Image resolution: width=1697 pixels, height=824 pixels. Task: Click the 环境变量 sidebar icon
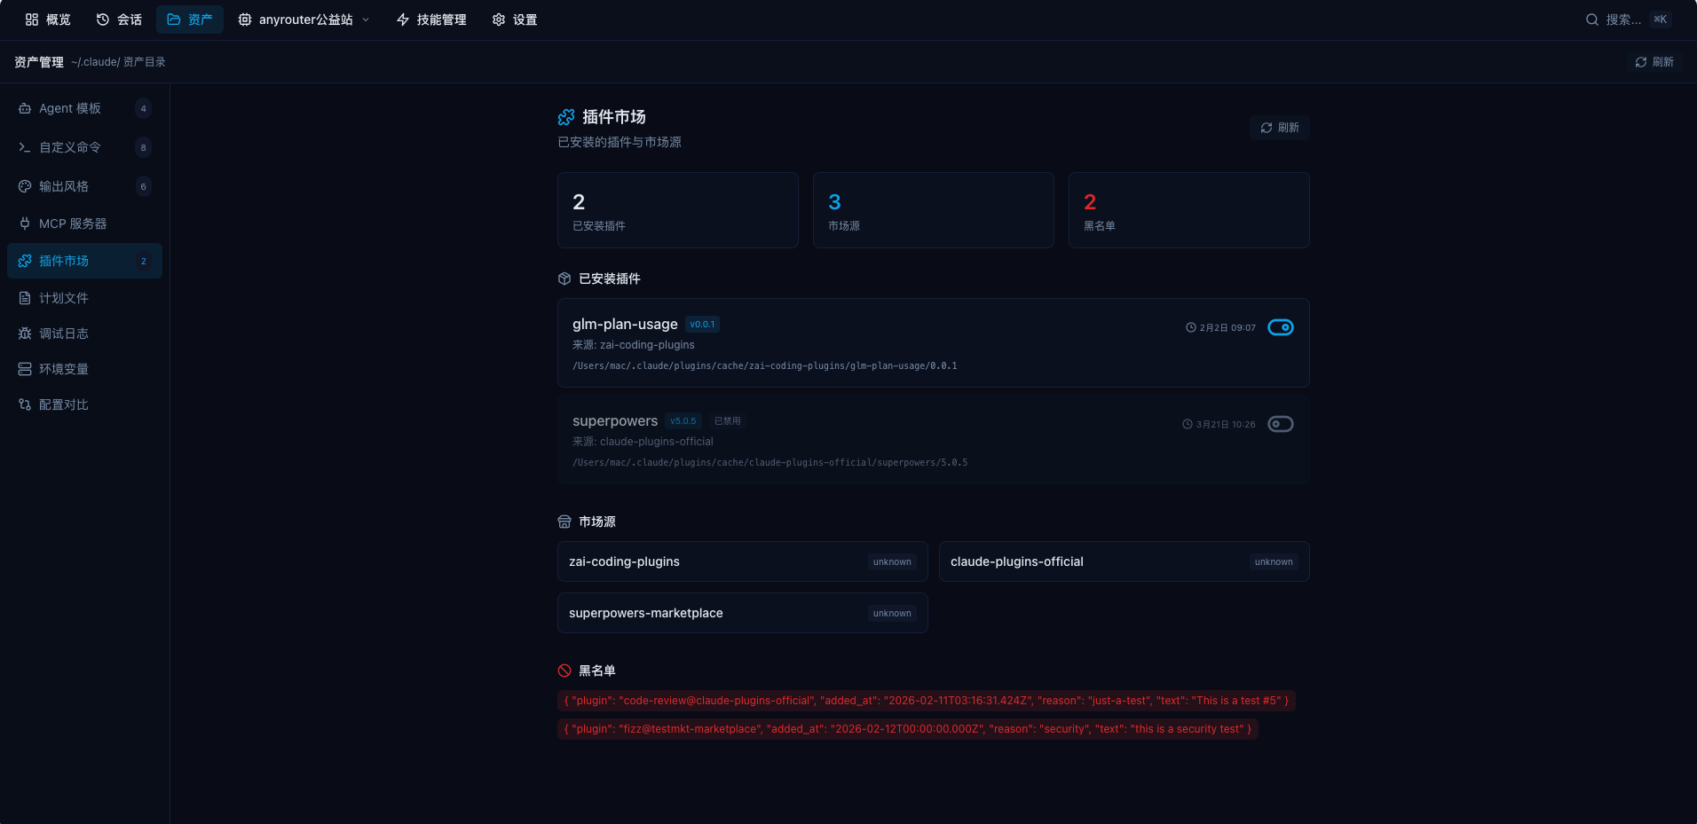pyautogui.click(x=24, y=369)
